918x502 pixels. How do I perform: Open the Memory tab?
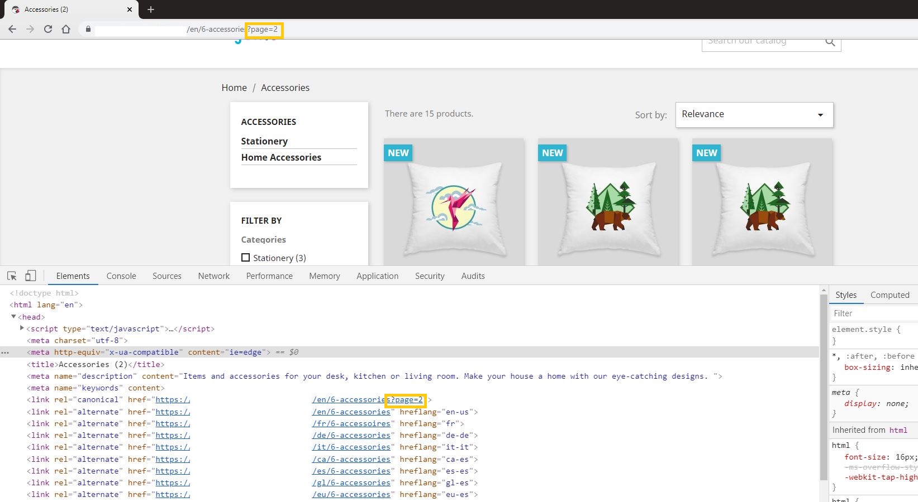(x=325, y=276)
